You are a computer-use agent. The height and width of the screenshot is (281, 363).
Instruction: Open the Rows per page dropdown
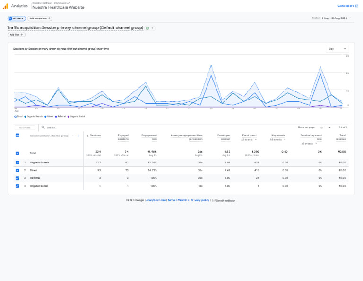324,127
